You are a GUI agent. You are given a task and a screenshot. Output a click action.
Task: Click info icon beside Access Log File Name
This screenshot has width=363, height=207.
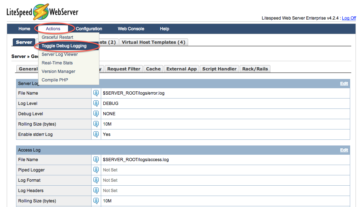click(x=96, y=159)
